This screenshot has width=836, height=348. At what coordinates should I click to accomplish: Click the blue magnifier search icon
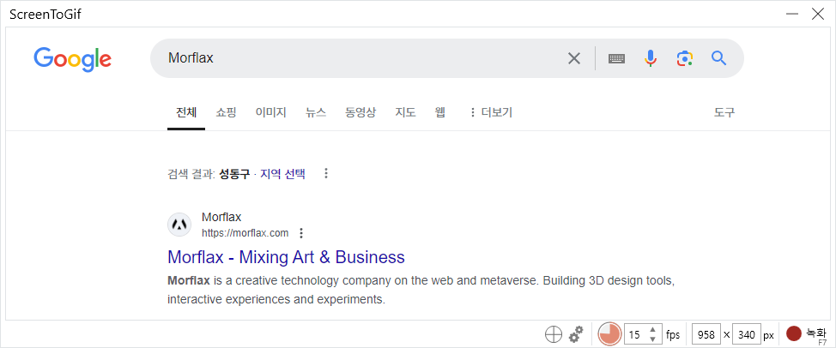click(718, 58)
